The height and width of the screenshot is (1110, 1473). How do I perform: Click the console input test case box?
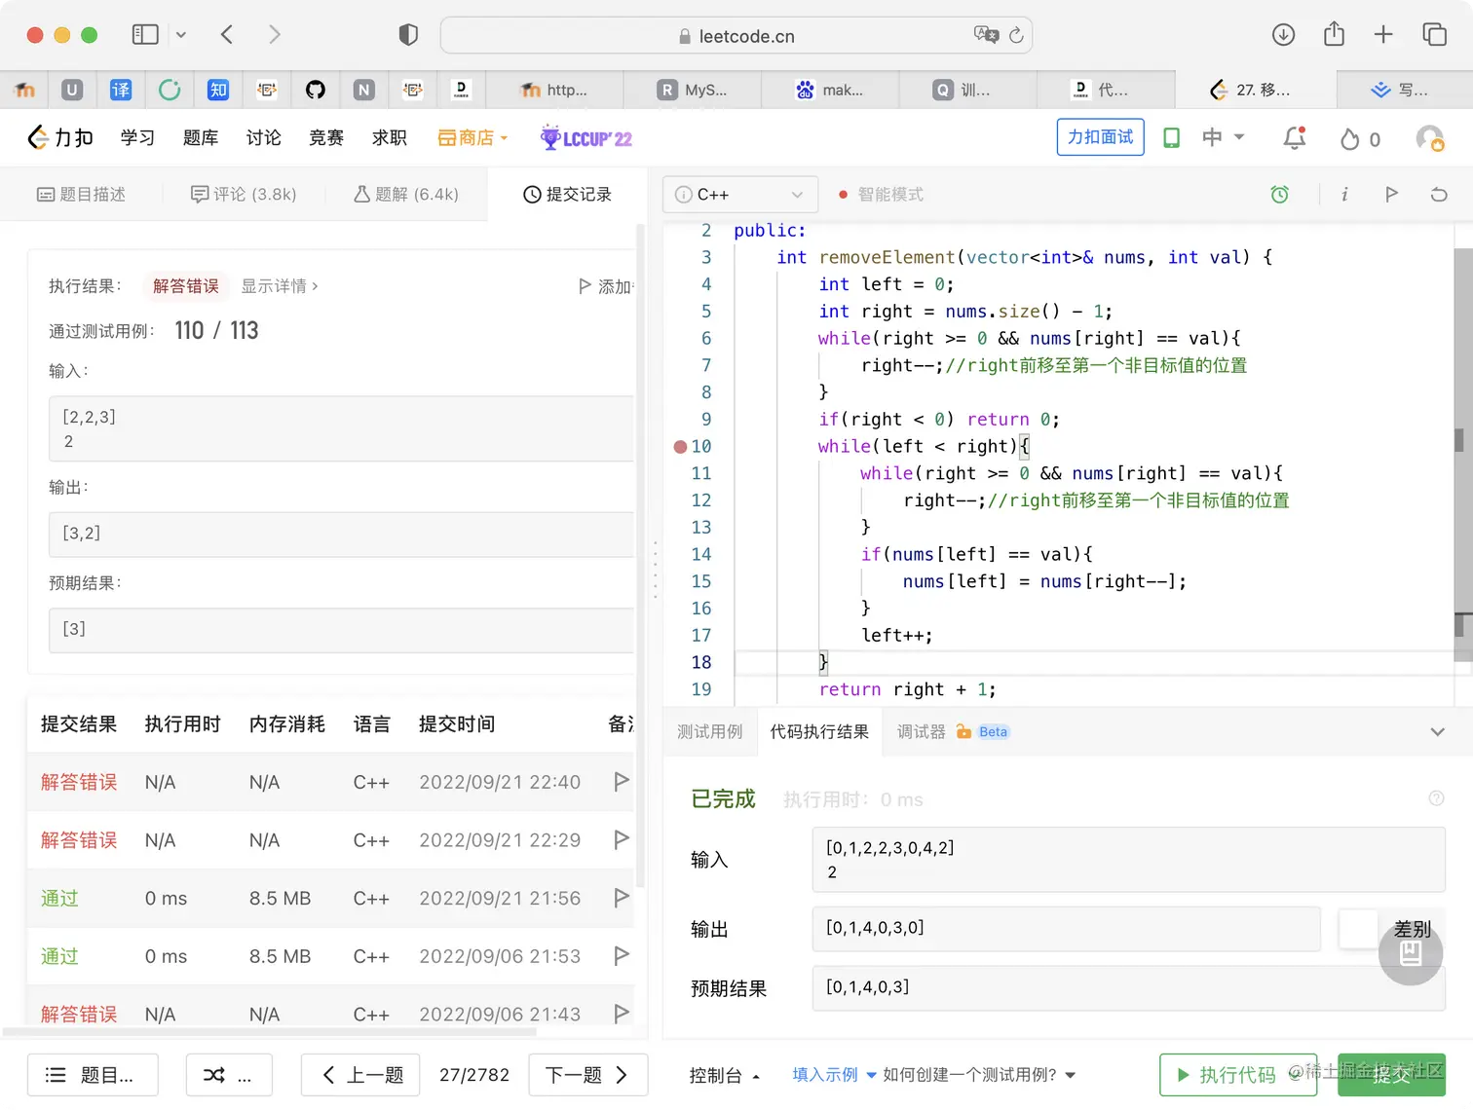1128,860
